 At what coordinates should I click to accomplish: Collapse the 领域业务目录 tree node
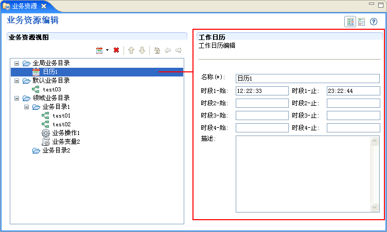coord(17,98)
